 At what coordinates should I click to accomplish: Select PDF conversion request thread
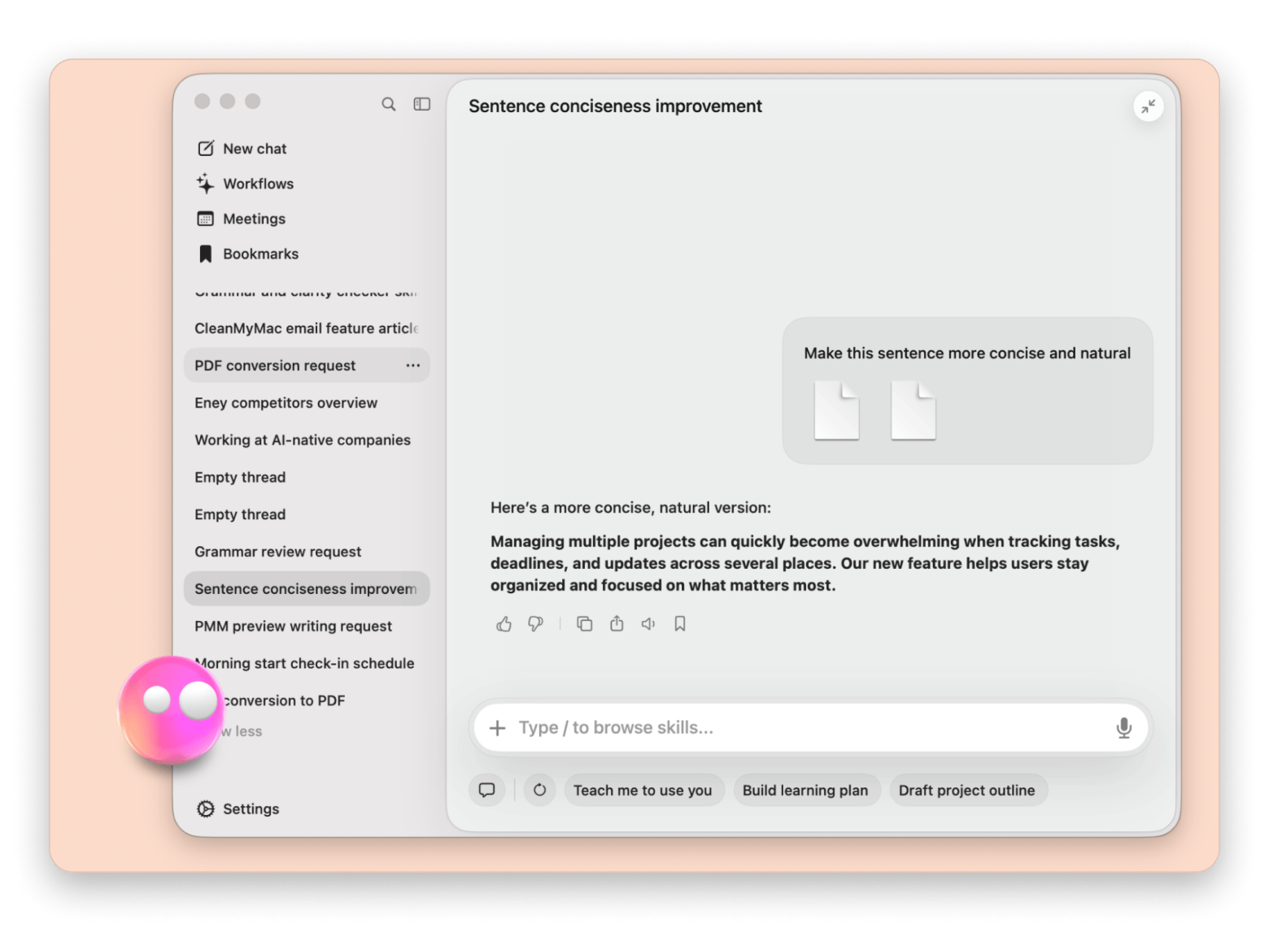point(307,366)
